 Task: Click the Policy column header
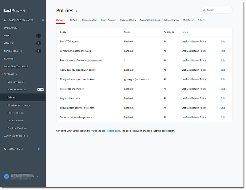(63, 32)
